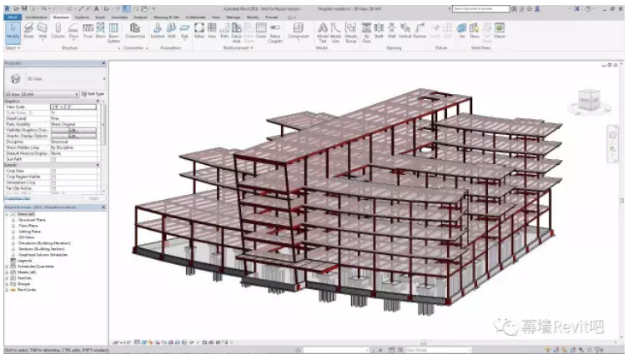Open the work plane Viewer

coord(500,31)
